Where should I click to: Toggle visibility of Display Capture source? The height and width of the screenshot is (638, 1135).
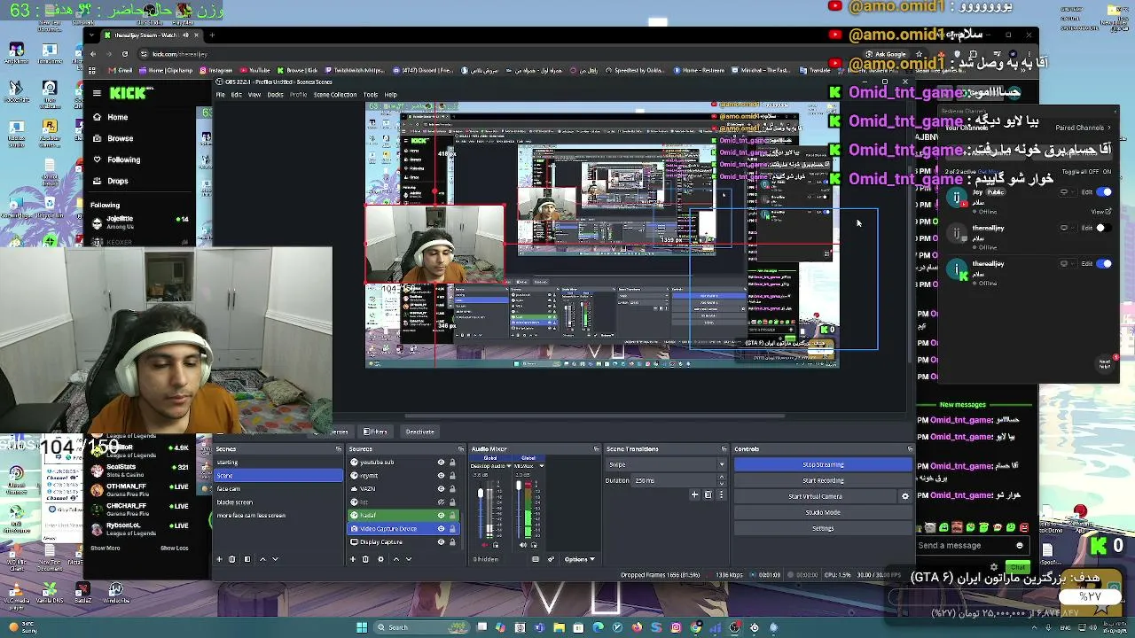(x=441, y=542)
